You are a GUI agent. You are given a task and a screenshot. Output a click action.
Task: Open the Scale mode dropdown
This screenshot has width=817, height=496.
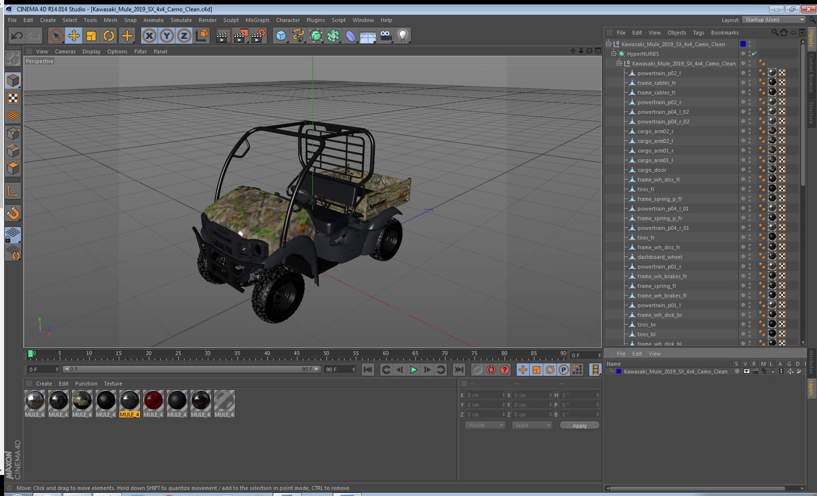pos(532,425)
